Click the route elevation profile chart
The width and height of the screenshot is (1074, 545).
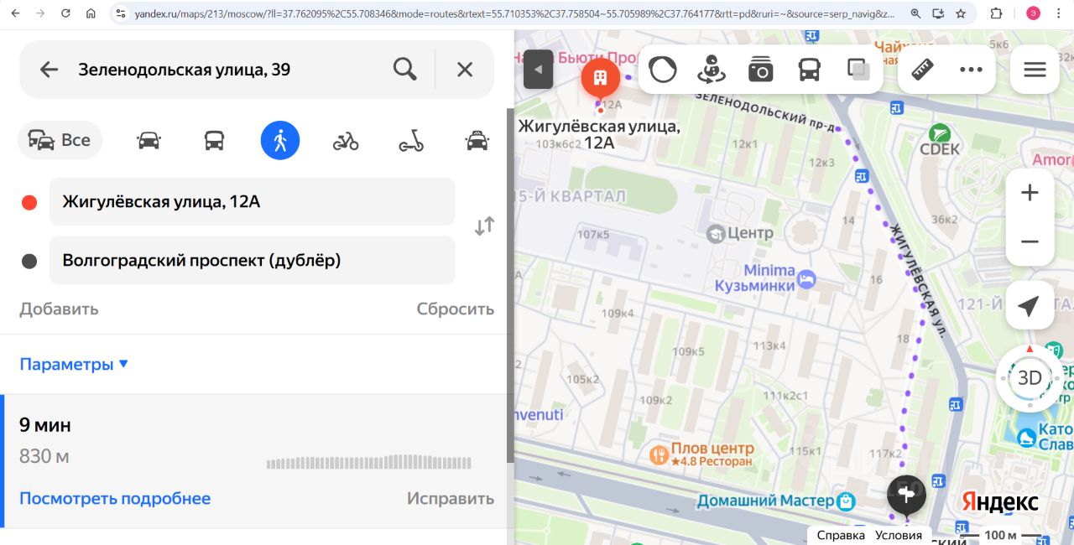tap(369, 462)
